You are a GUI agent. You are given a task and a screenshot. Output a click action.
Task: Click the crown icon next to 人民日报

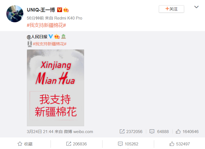(57, 37)
